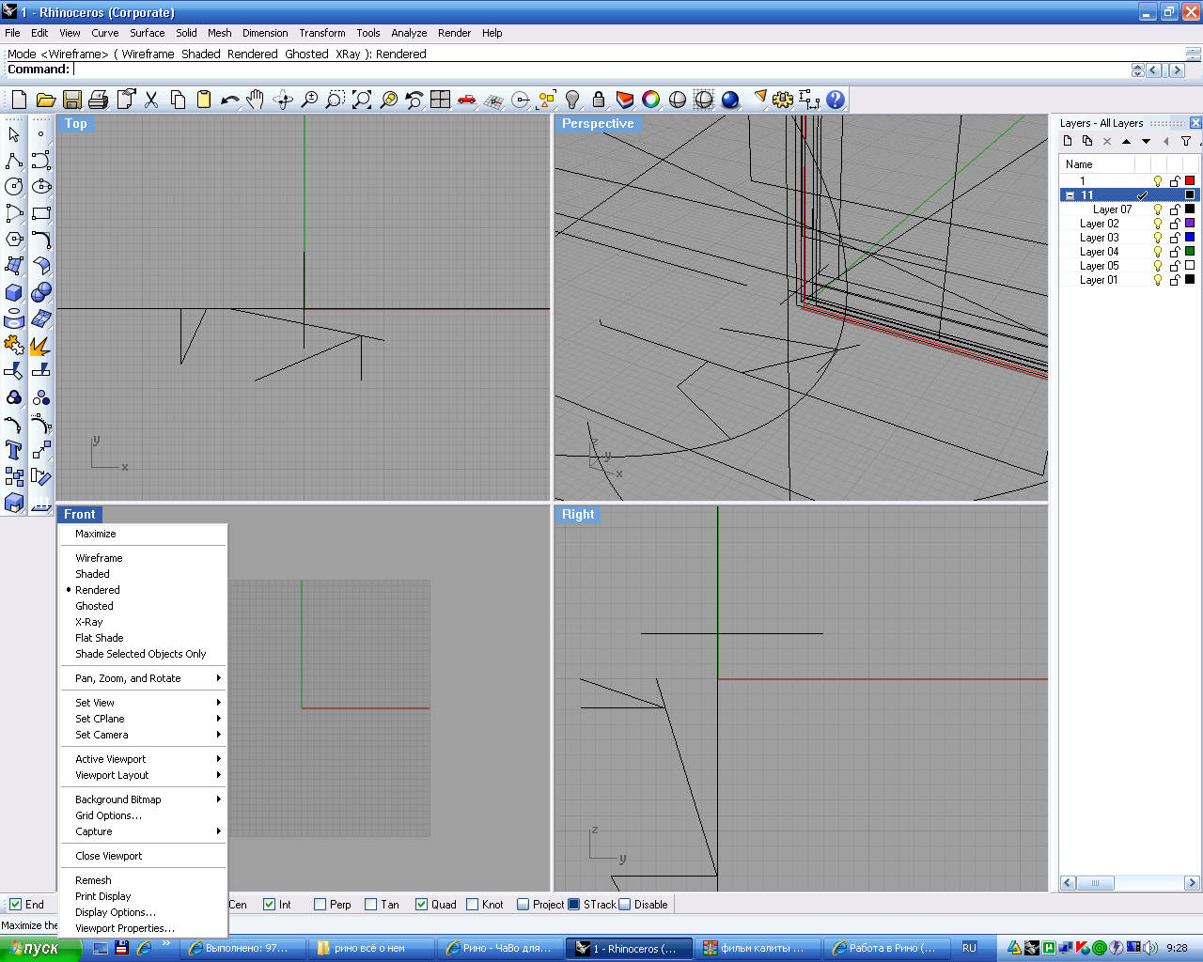Viewport: 1203px width, 962px height.
Task: Click the Lock padlock toolbar icon
Action: pos(599,100)
